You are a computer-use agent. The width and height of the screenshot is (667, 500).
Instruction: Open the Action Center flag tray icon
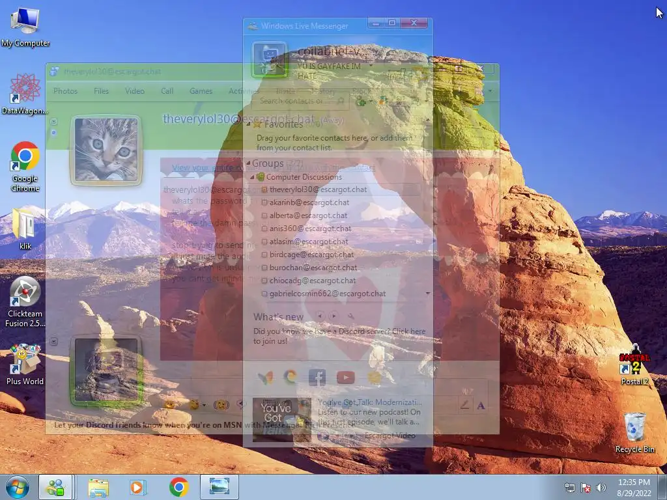point(586,488)
